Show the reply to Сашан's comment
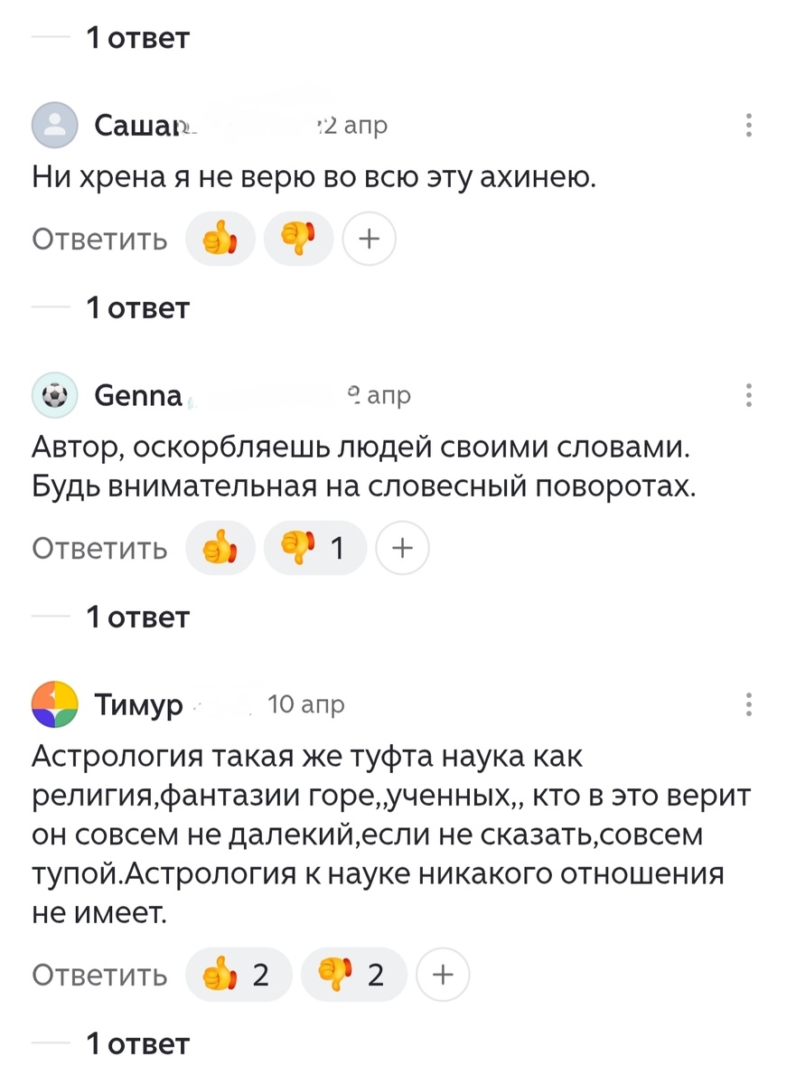 coord(137,307)
